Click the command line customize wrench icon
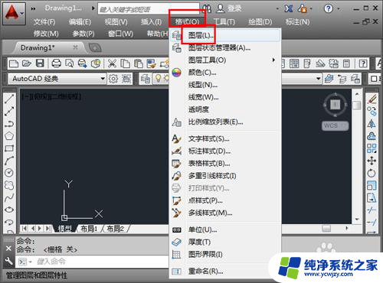Image resolution: width=383 pixels, height=283 pixels. click(8, 261)
